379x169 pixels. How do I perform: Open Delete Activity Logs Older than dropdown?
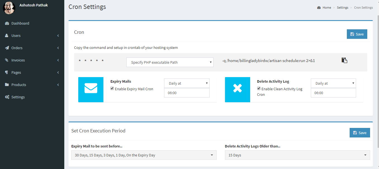[297, 155]
